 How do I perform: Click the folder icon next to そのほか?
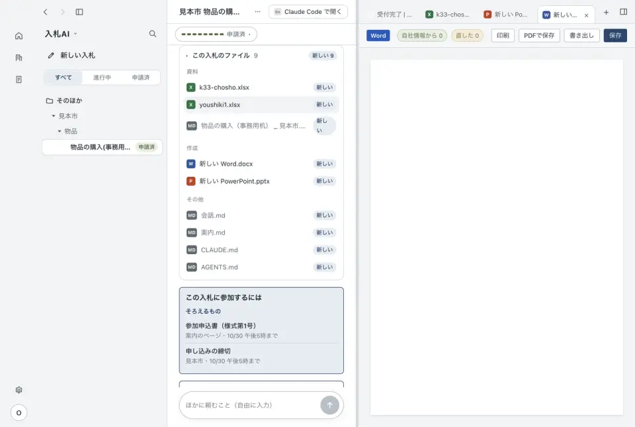coord(50,101)
